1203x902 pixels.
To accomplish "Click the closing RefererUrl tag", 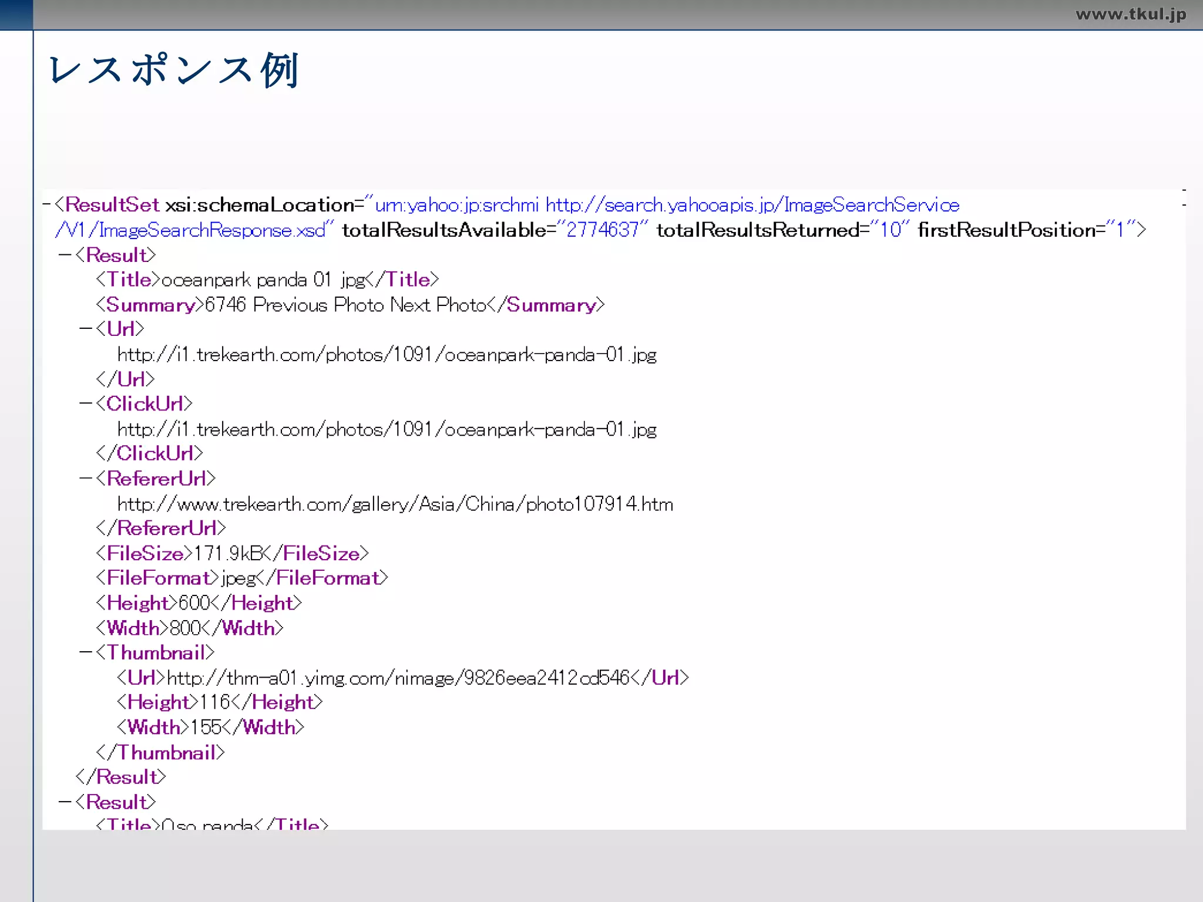I will tap(161, 529).
